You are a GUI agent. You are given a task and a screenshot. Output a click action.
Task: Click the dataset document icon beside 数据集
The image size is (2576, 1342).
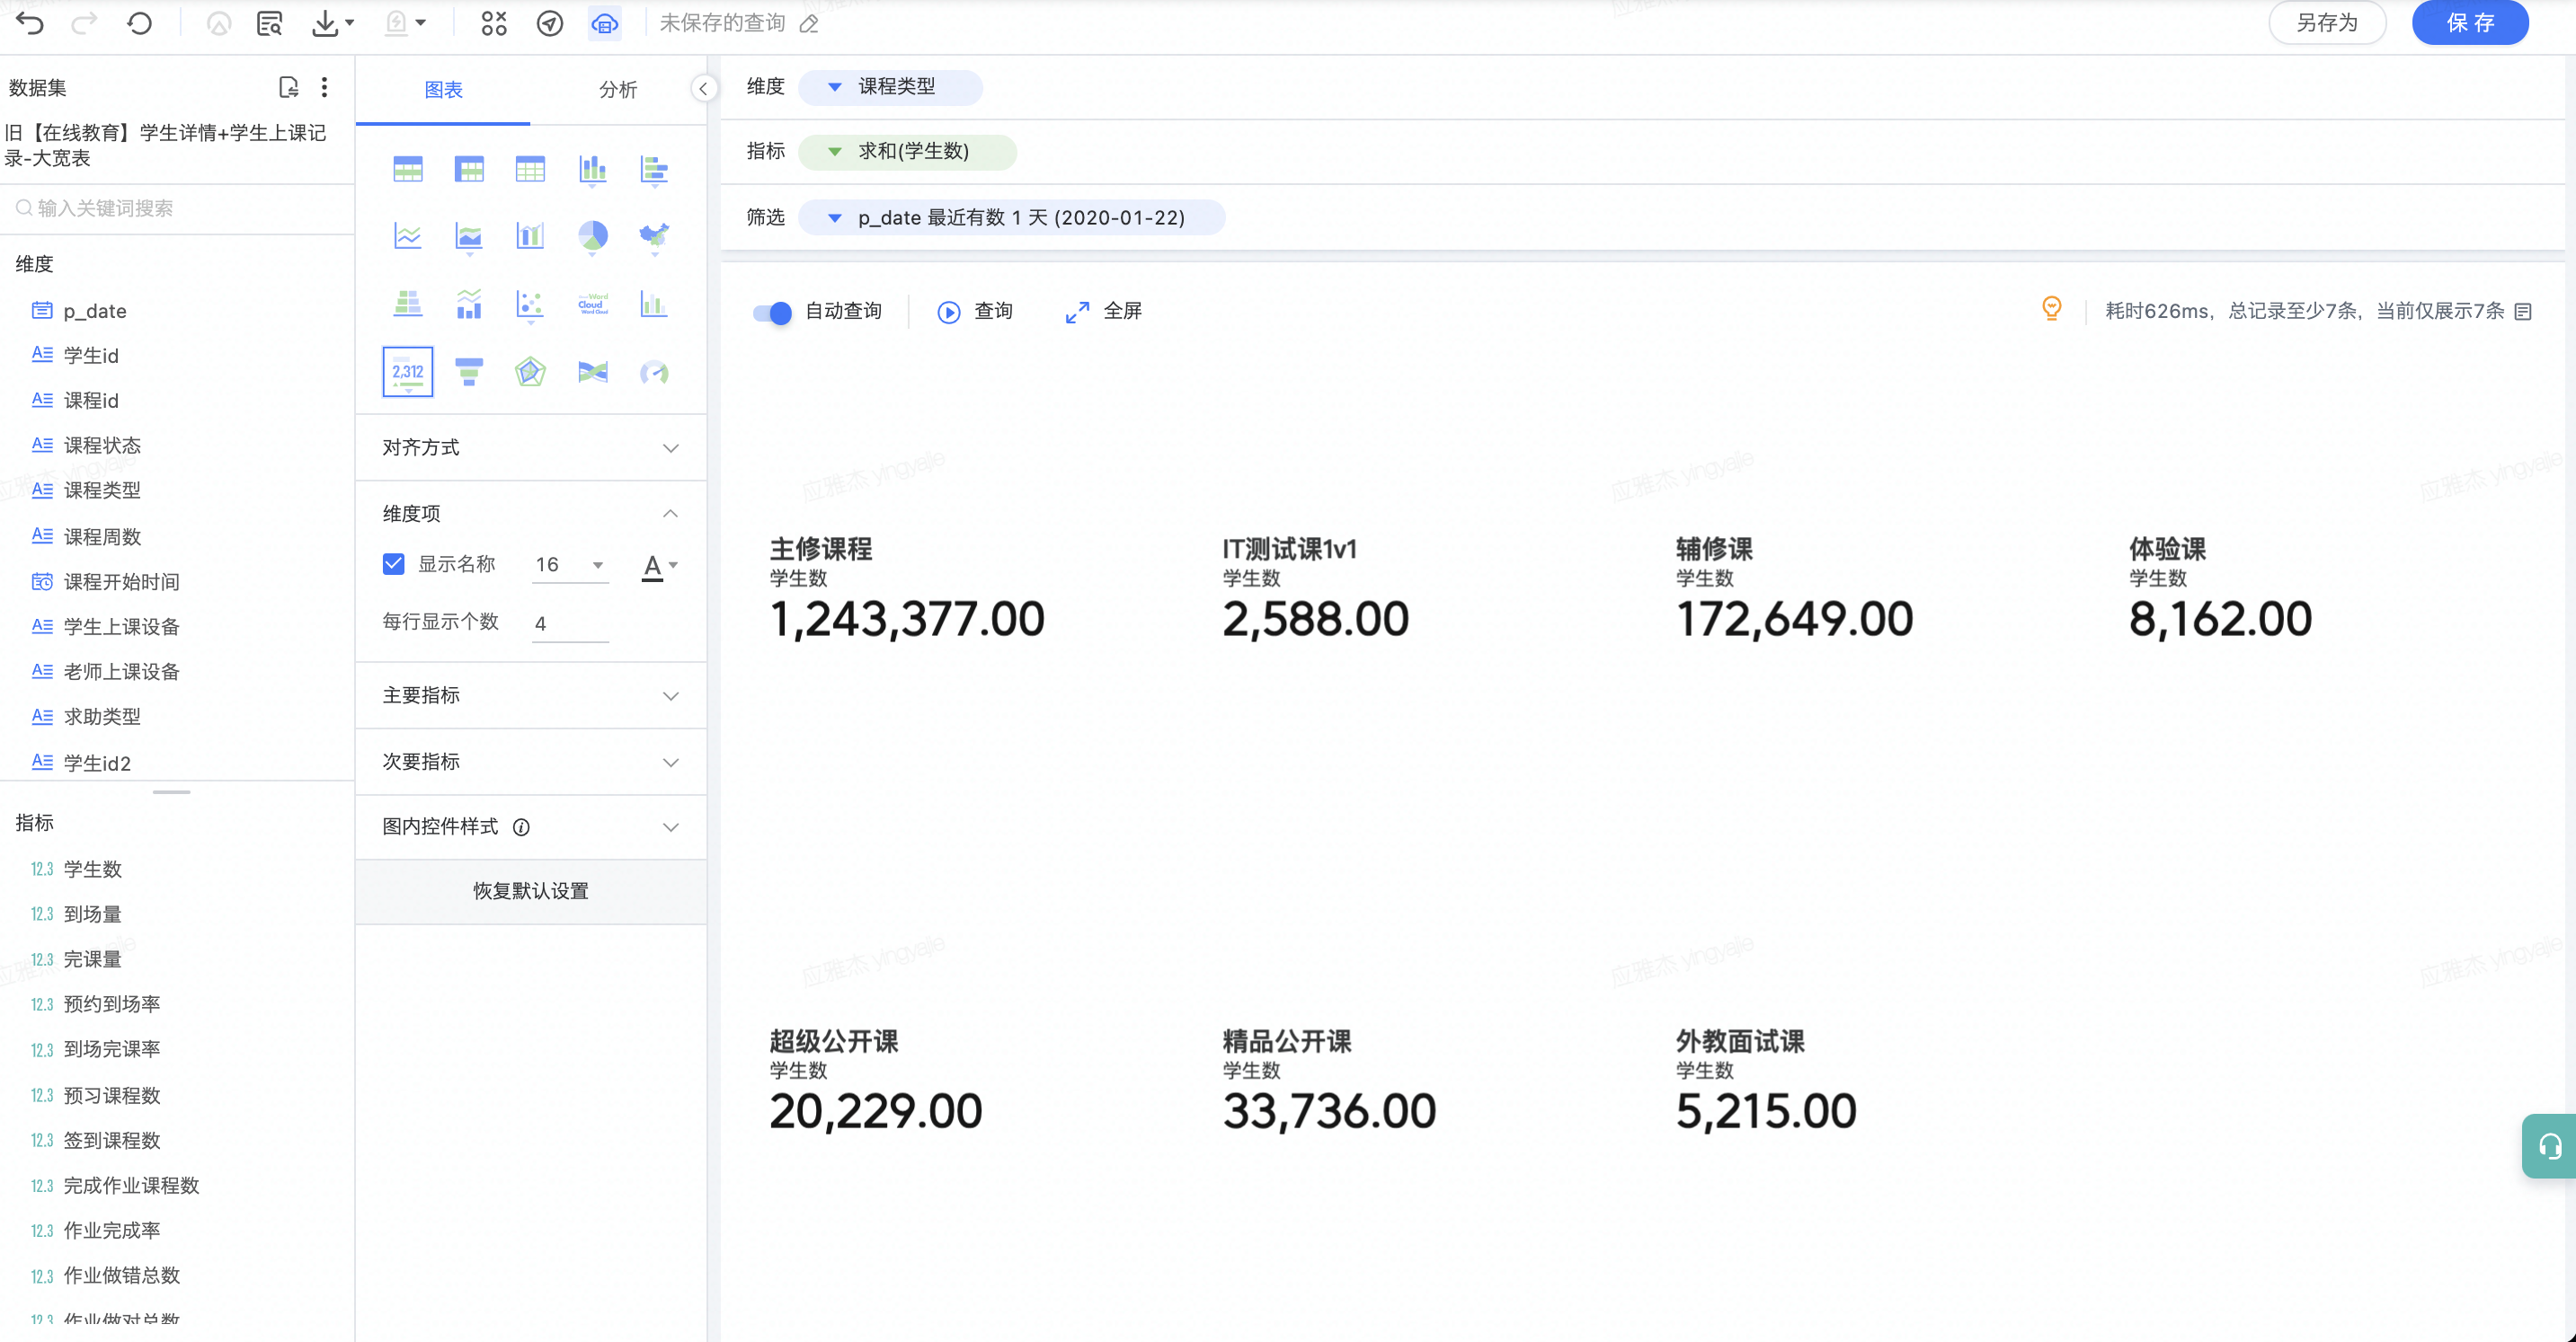(x=288, y=87)
